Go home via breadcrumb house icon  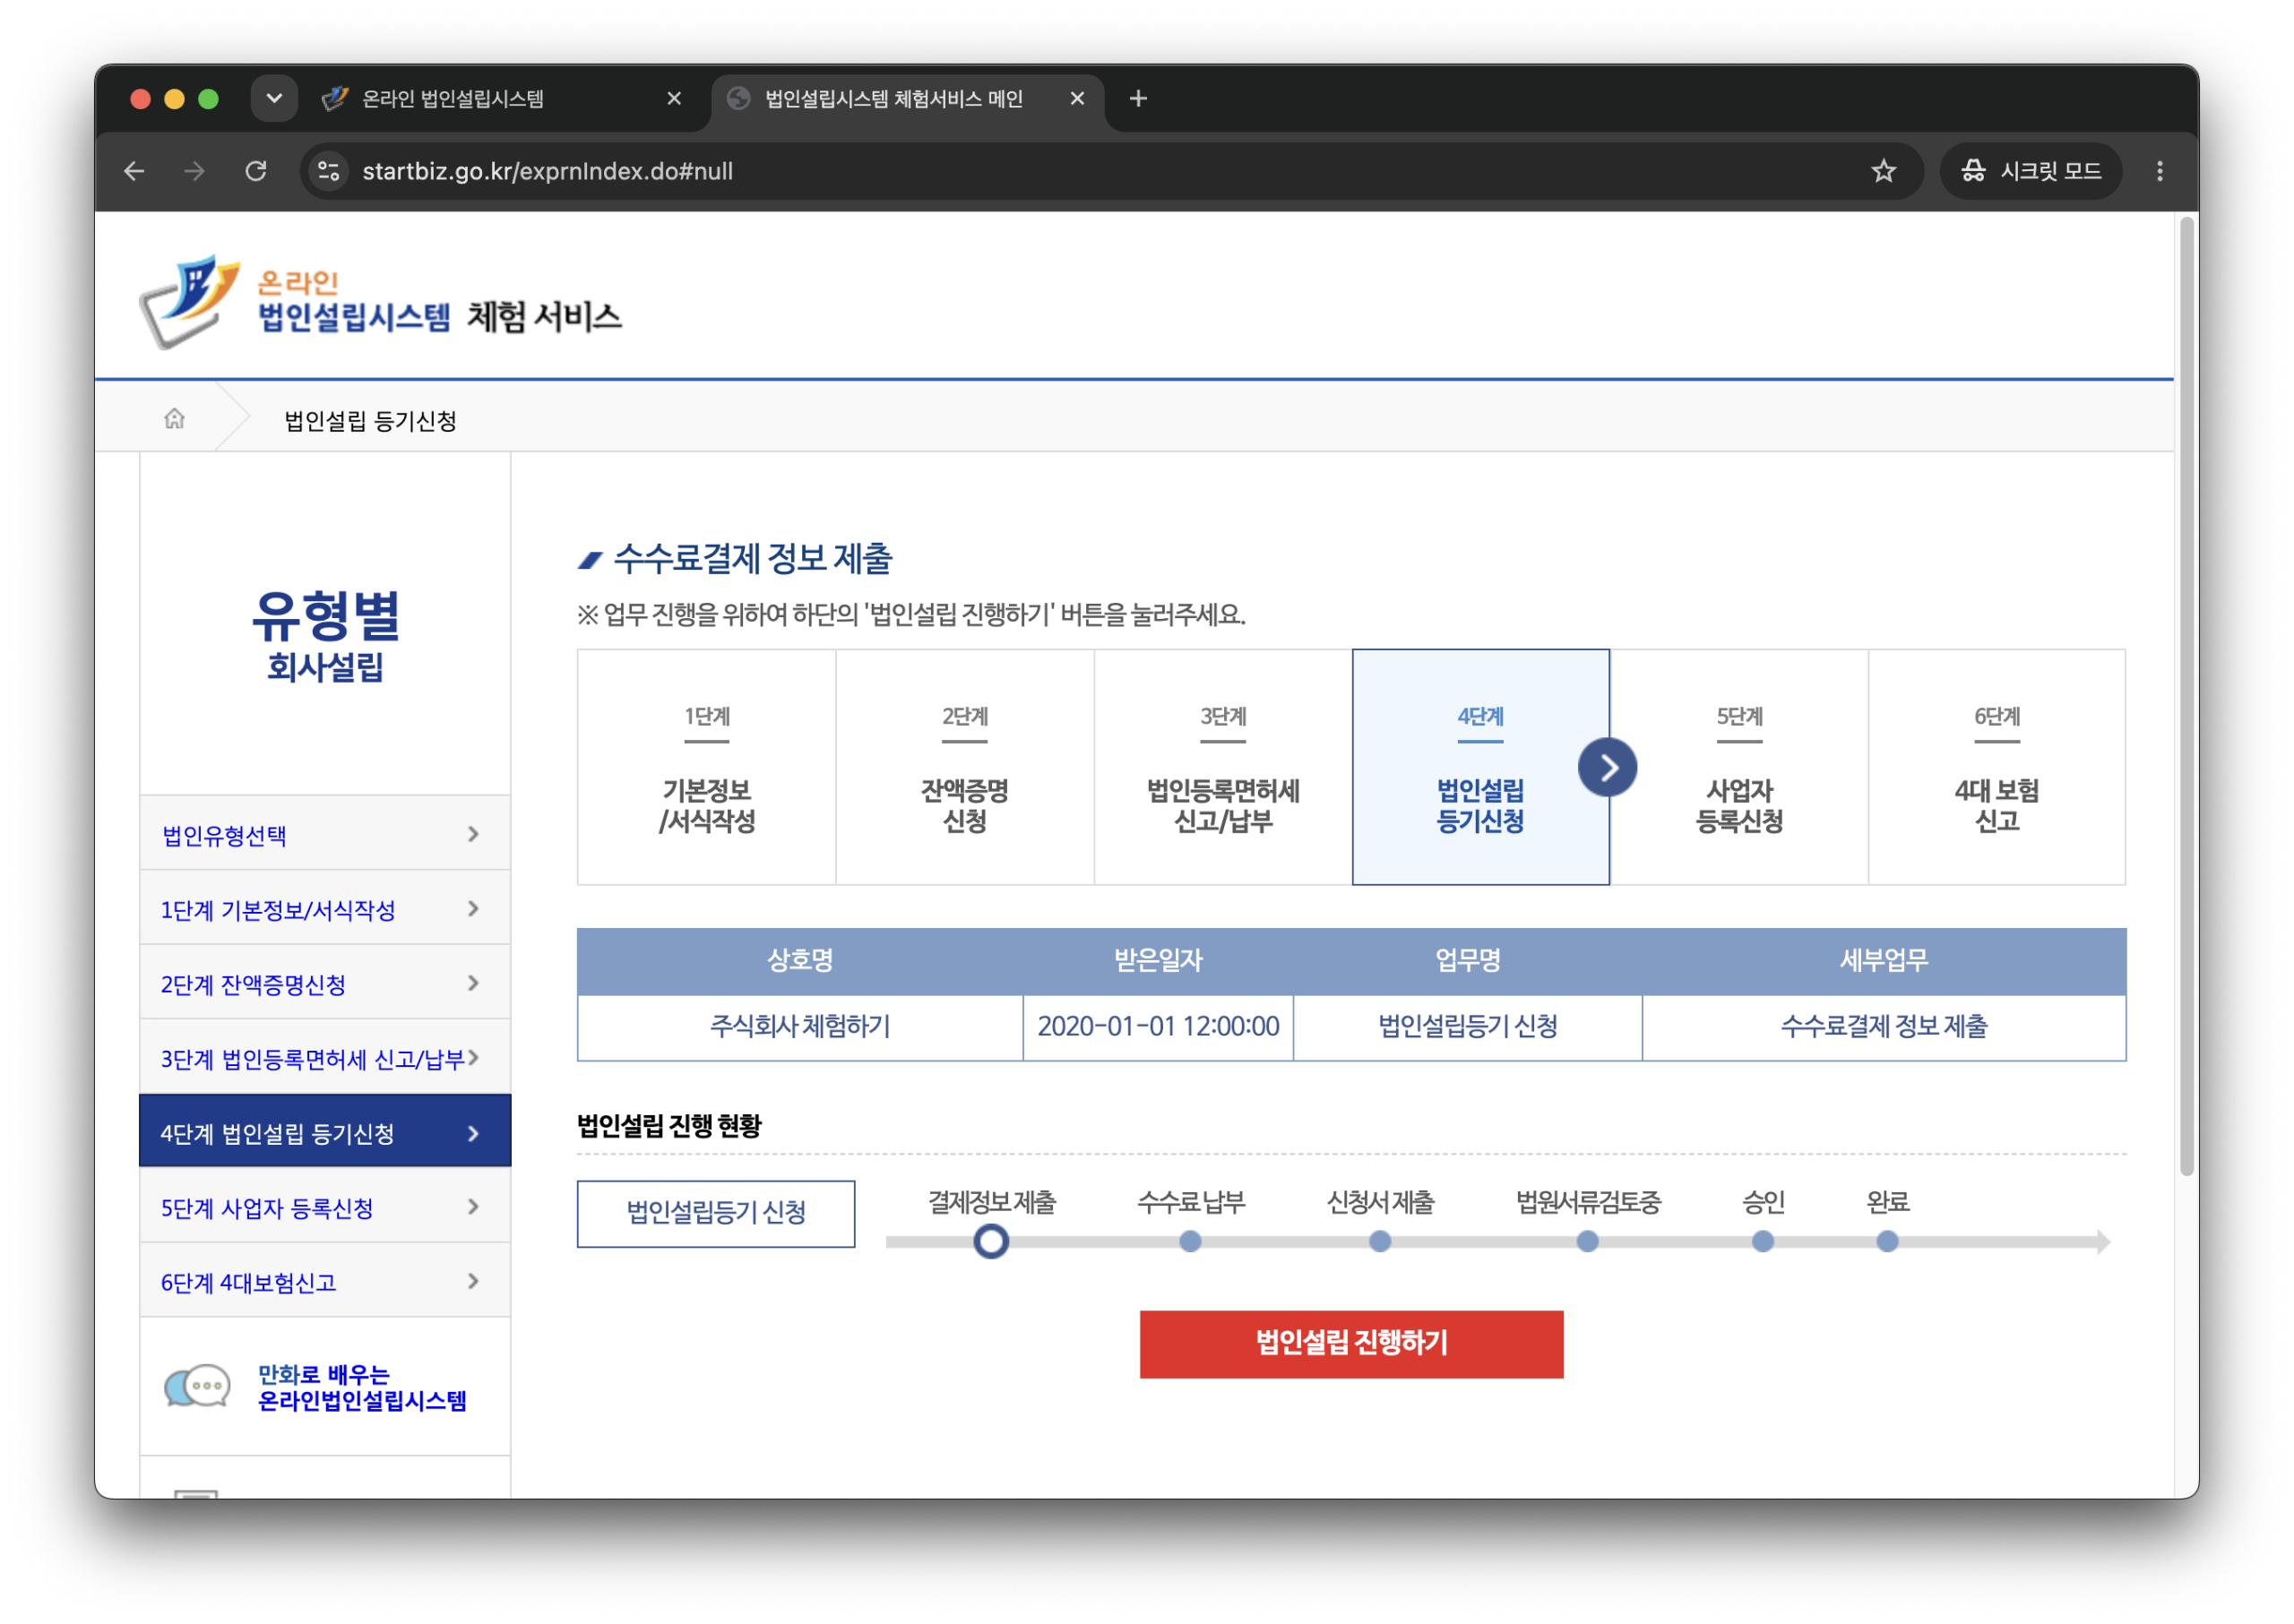174,418
